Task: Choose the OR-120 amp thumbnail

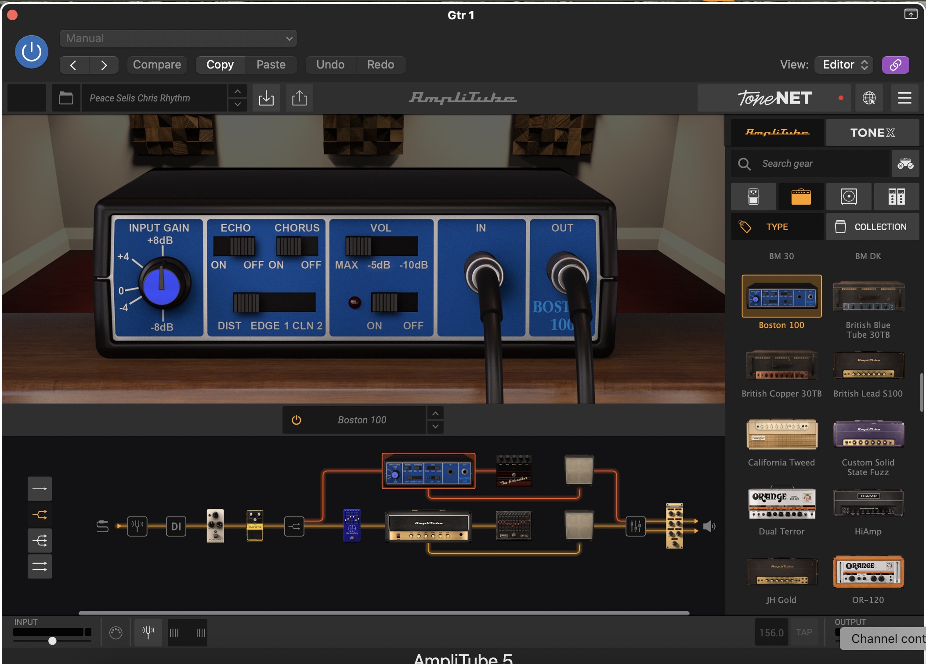Action: [x=868, y=571]
